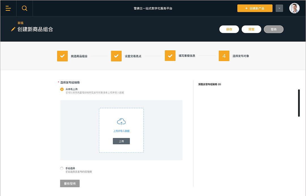Screen dimensions: 306x196
Task: Select the 从本机上传 radio option
Action: click(x=61, y=89)
